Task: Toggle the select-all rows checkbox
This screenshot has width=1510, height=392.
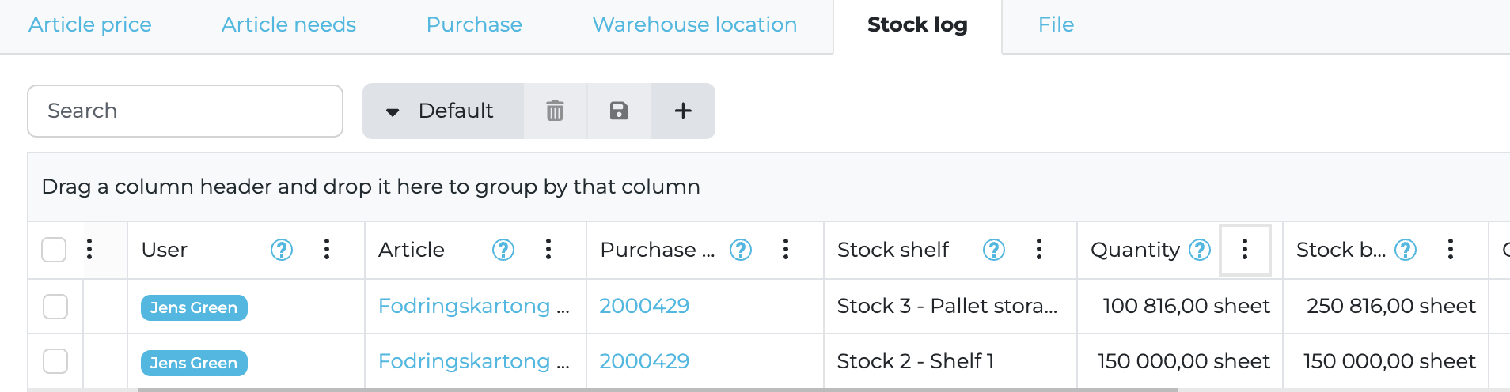Action: coord(54,250)
